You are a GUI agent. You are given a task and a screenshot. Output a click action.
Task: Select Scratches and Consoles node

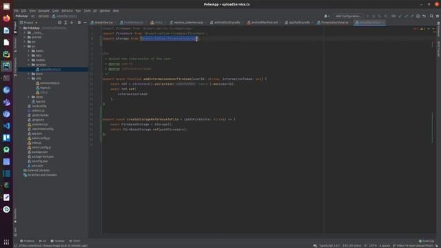(42, 175)
